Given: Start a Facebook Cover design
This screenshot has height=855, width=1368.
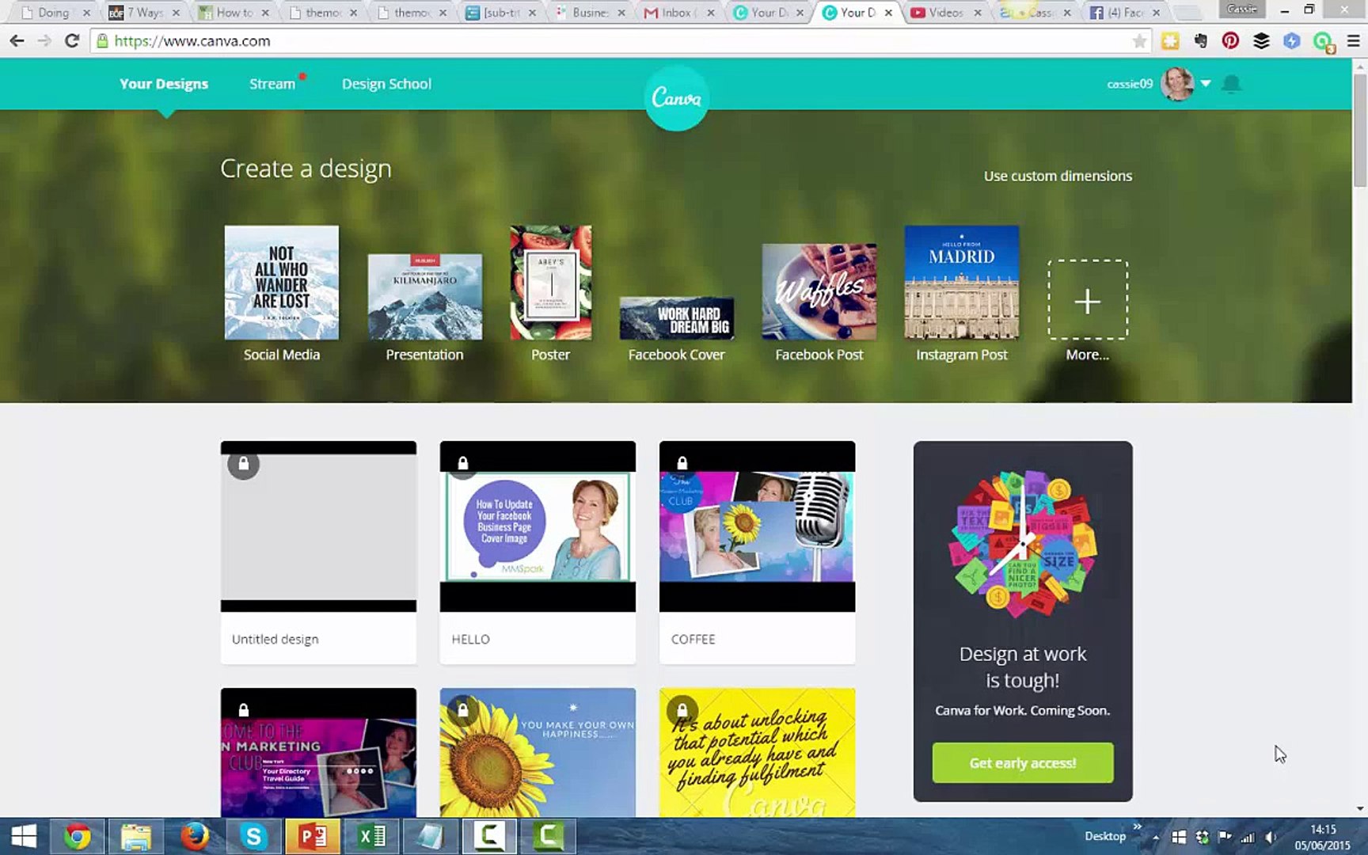Looking at the screenshot, I should (677, 317).
